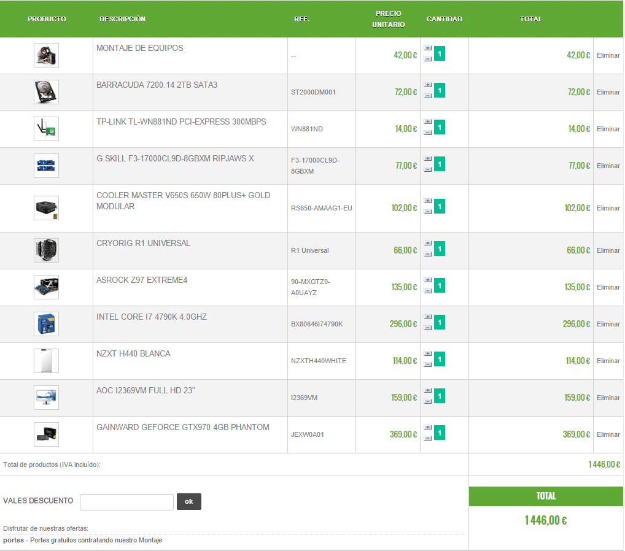
Task: Reduce G.SKILL RIPJAWS X quantity by one
Action: 427,169
